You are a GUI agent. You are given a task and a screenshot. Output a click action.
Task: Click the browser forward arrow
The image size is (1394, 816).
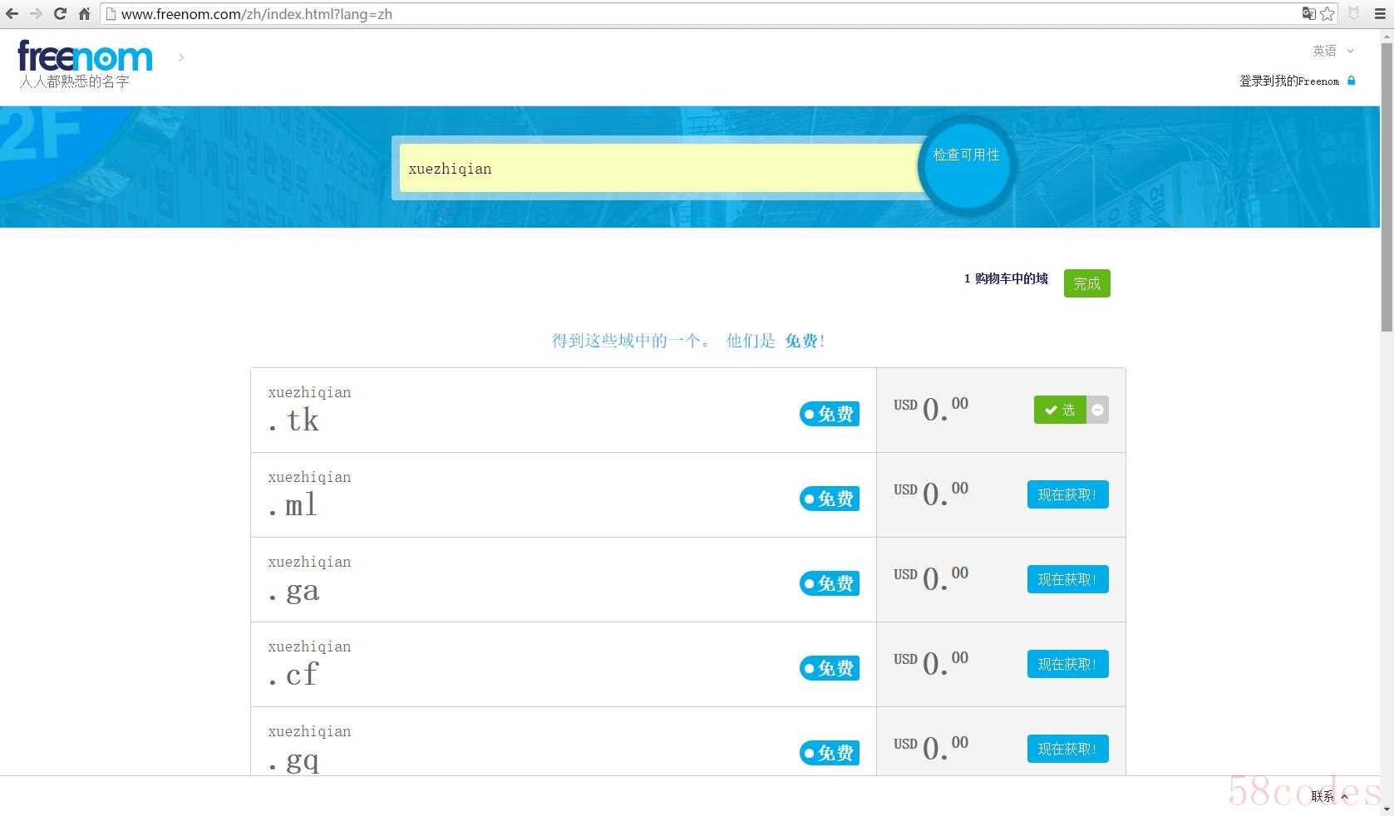tap(36, 14)
